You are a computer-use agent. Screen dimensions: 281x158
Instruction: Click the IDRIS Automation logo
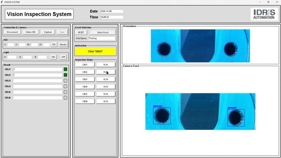[264, 14]
